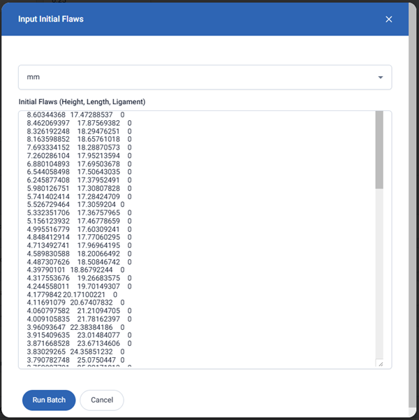This screenshot has height=420, width=419.
Task: Click the resize handle at text area corner
Action: (380, 363)
